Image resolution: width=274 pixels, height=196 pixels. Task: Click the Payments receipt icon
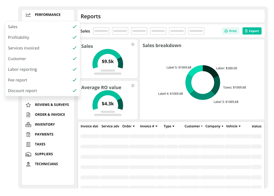pyautogui.click(x=28, y=134)
